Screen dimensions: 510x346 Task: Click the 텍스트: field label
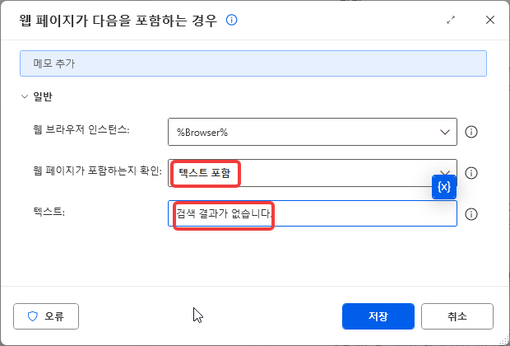click(x=49, y=212)
